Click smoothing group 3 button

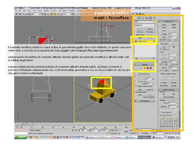165,119
